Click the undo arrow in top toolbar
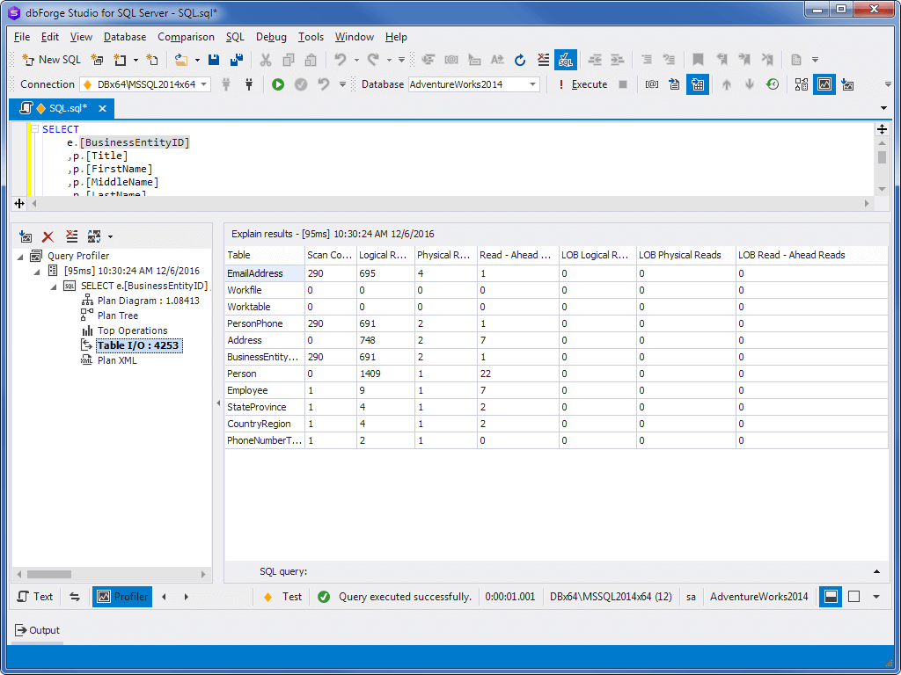901x675 pixels. (x=341, y=60)
